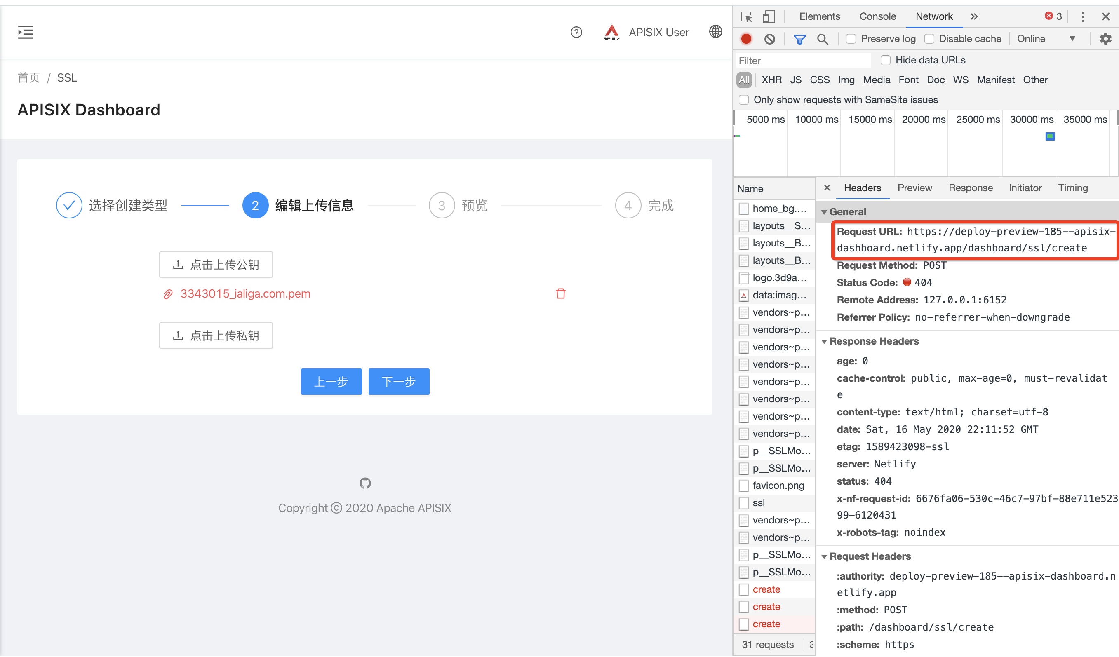Open the network search magnifier icon
This screenshot has height=657, width=1119.
[x=823, y=39]
